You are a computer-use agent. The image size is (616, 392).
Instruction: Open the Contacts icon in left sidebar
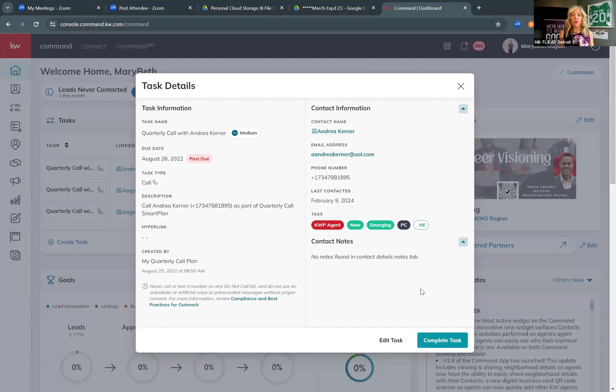[15, 89]
